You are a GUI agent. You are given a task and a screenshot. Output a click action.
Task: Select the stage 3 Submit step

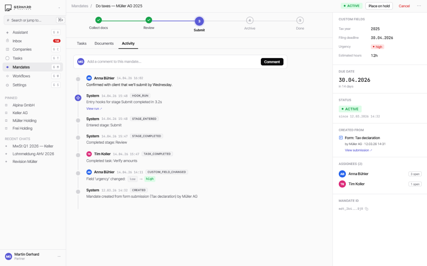199,21
